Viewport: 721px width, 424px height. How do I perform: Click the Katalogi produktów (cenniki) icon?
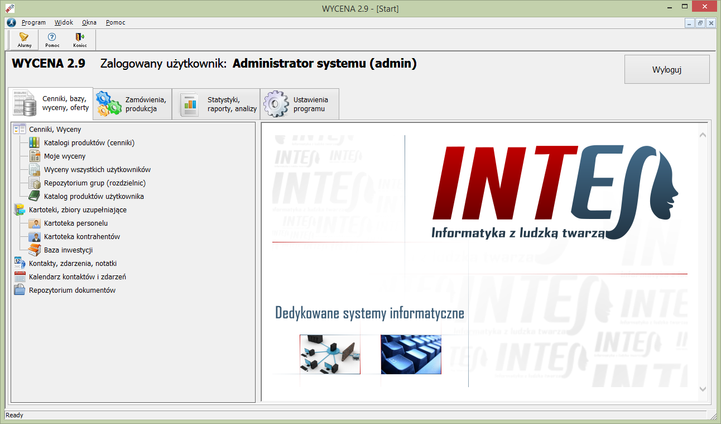pyautogui.click(x=35, y=143)
